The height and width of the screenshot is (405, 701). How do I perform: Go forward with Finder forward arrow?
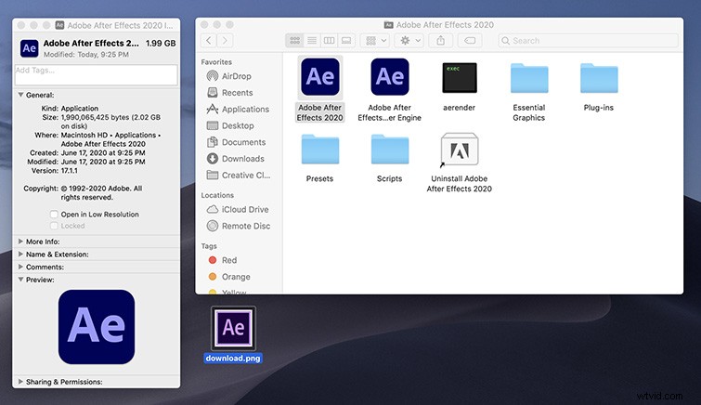(x=225, y=41)
